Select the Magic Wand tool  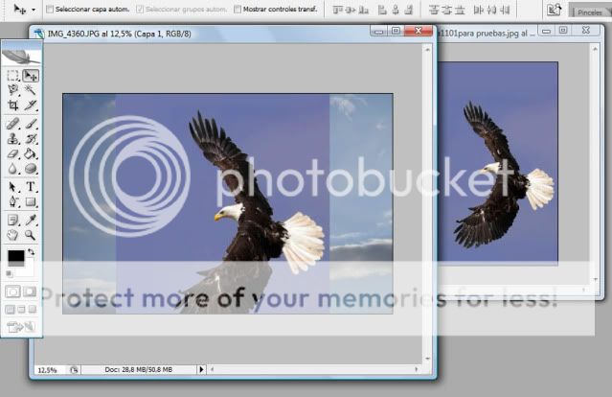pos(31,90)
